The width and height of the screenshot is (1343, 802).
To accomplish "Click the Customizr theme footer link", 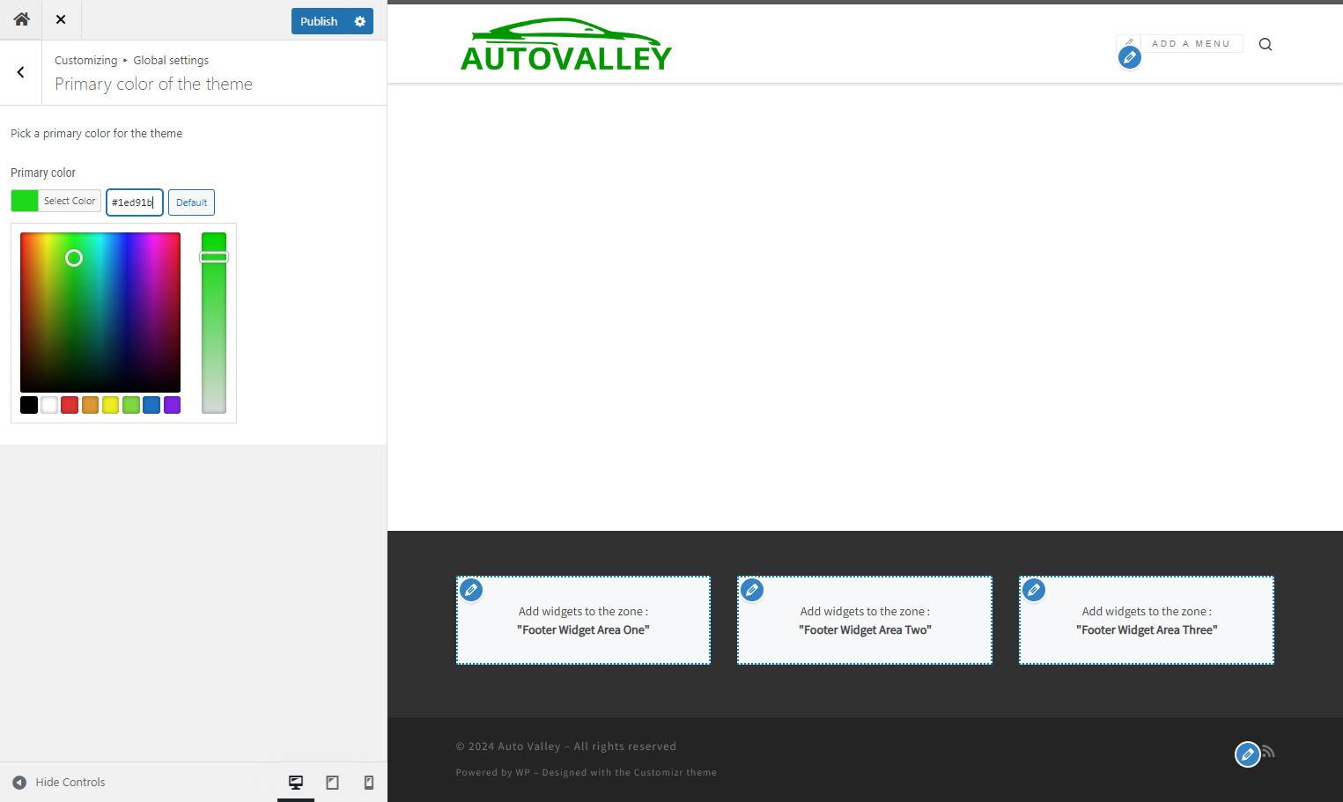I will pos(675,773).
